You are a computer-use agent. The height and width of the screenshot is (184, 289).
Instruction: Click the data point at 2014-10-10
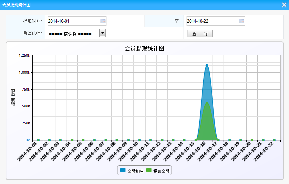coord(139,140)
